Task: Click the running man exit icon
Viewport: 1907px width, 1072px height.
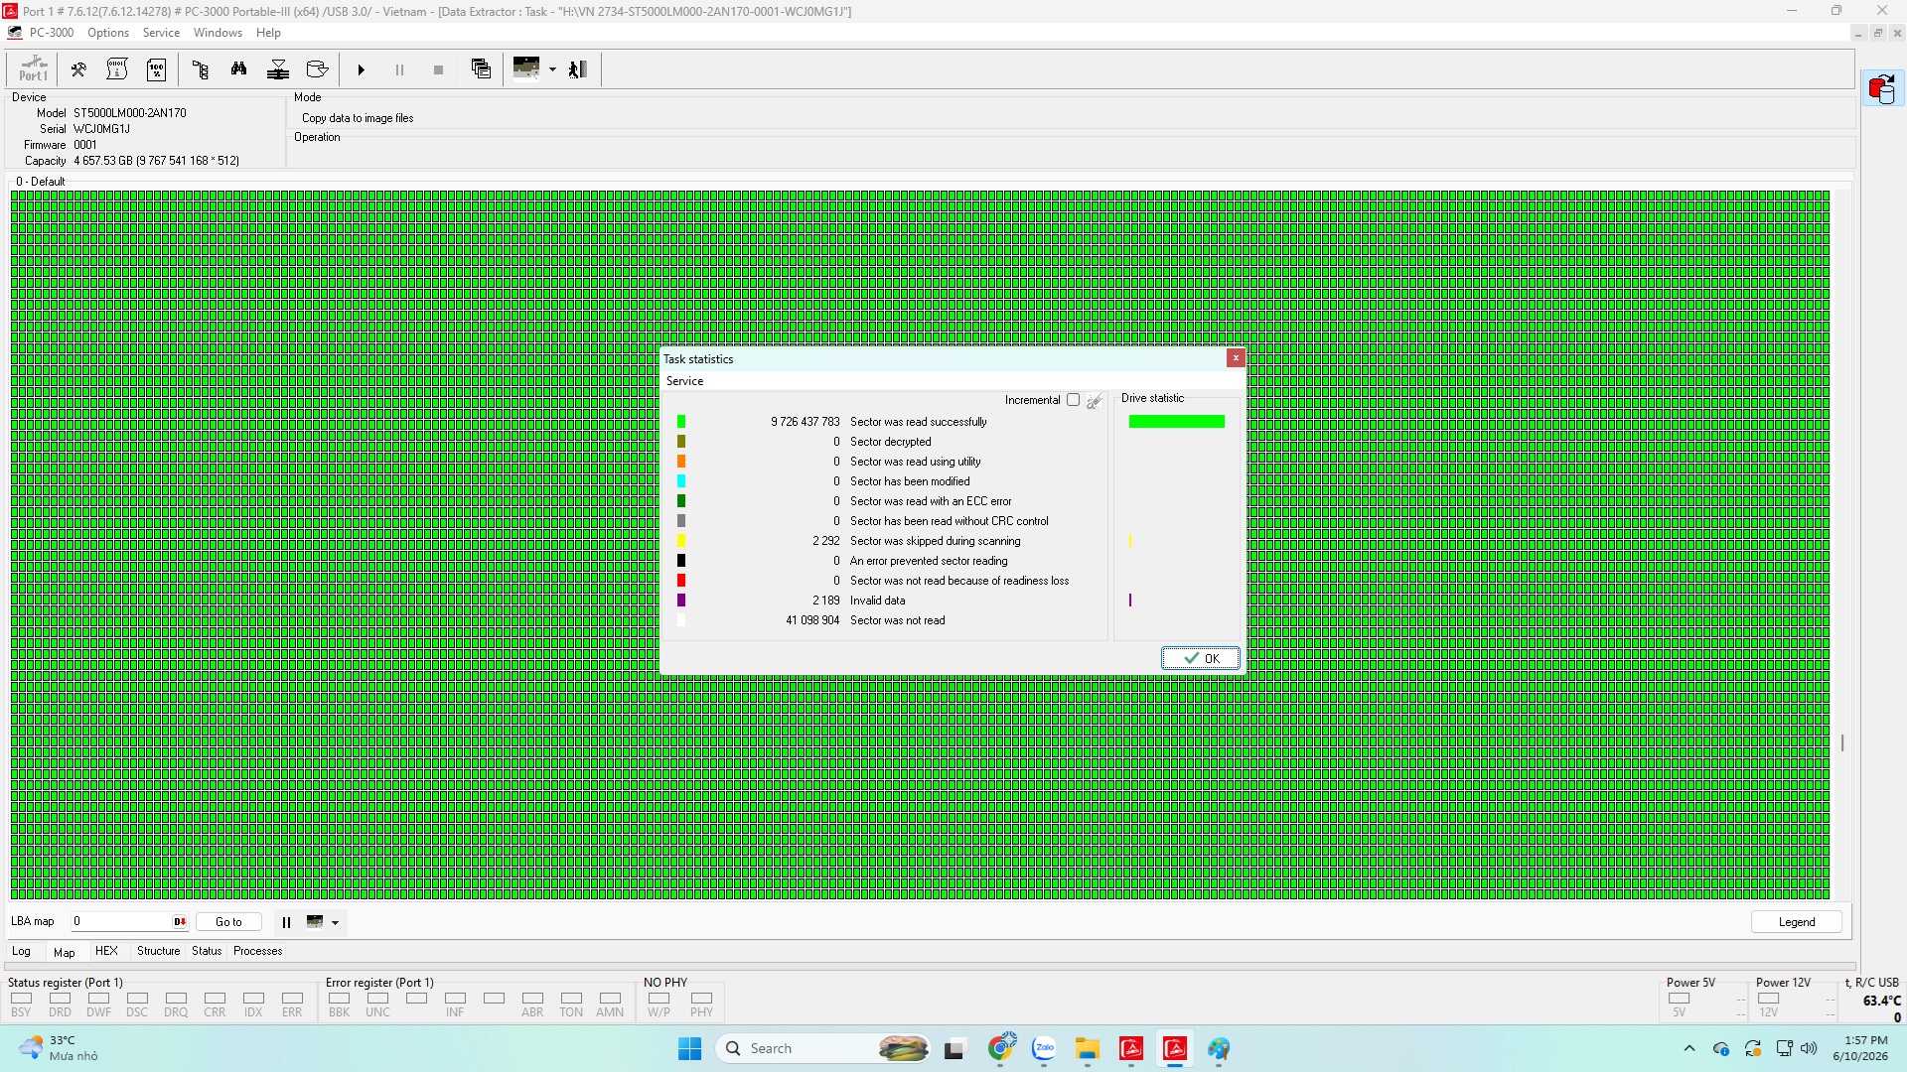Action: pos(578,69)
